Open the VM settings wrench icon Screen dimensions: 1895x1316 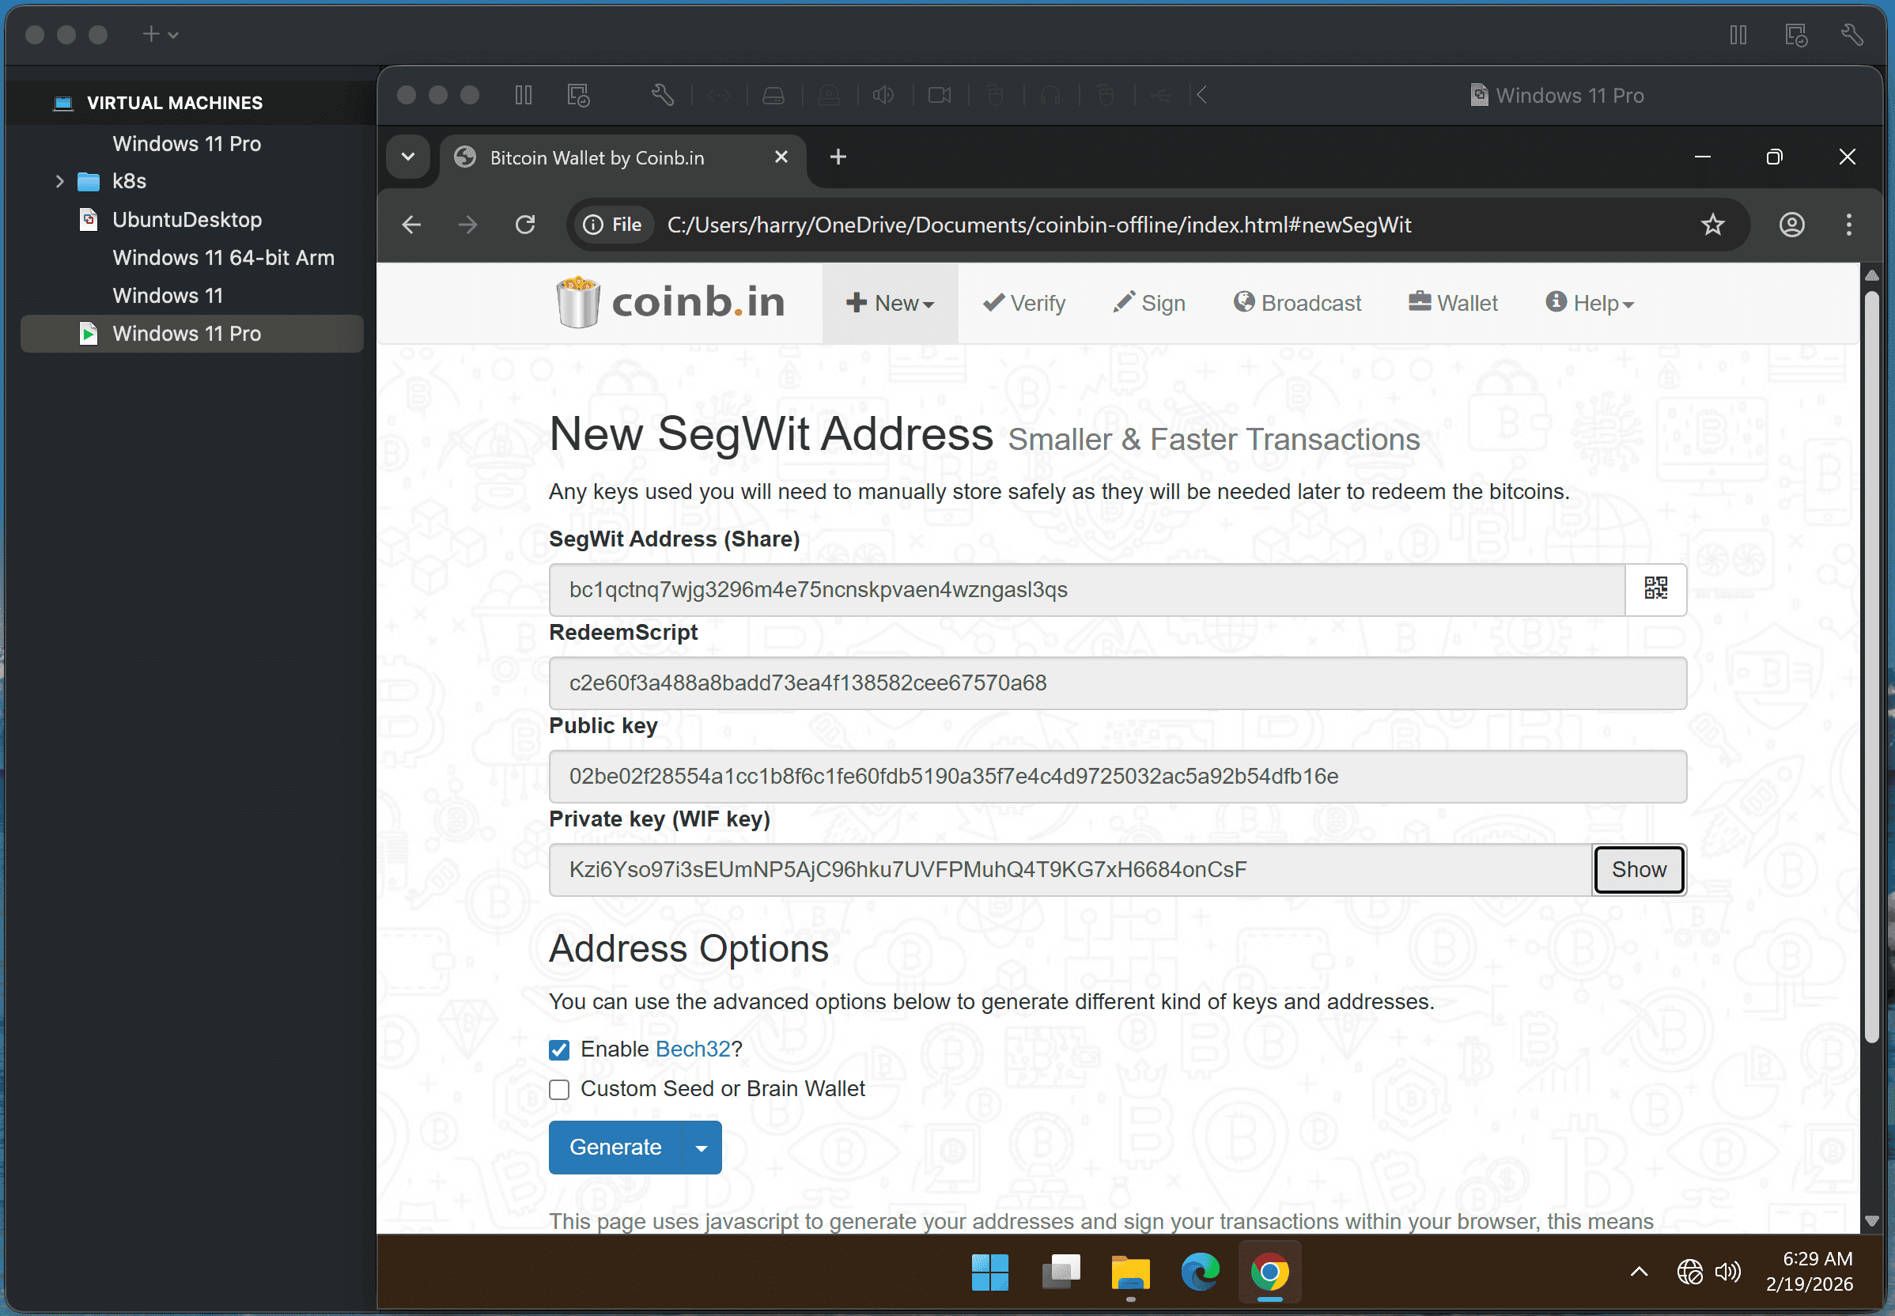(x=664, y=95)
